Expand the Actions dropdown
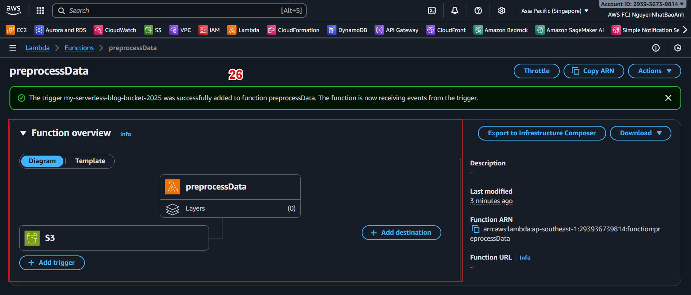The height and width of the screenshot is (295, 691). click(x=654, y=71)
